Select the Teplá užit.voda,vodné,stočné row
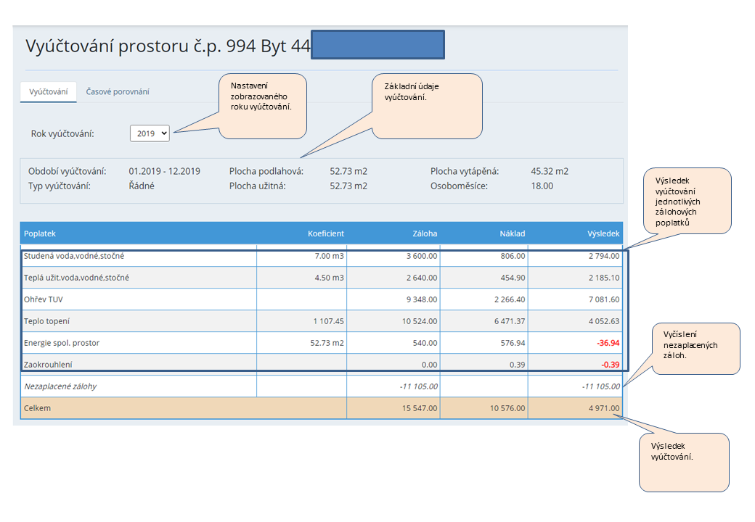Image resolution: width=755 pixels, height=522 pixels. pyautogui.click(x=76, y=278)
